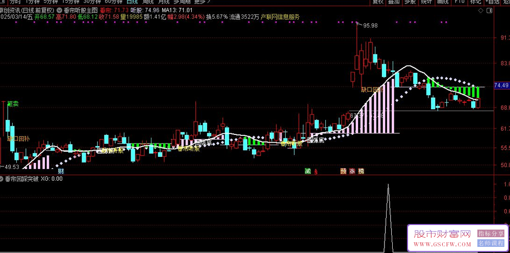Click the 预 marker below the chart

[343, 171]
